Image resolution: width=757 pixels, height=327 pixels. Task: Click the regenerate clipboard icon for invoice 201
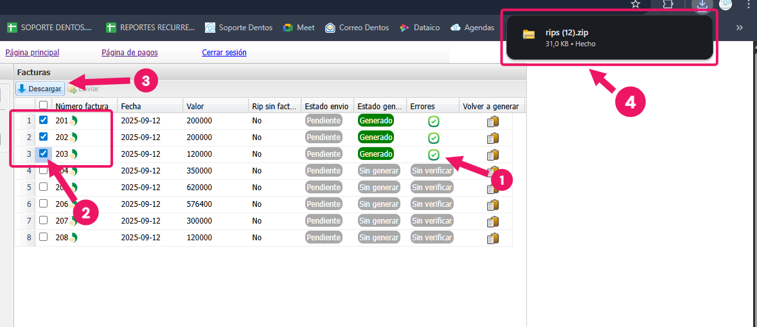(x=492, y=121)
